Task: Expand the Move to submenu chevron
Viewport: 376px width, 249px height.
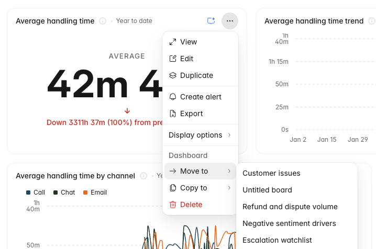Action: 229,171
